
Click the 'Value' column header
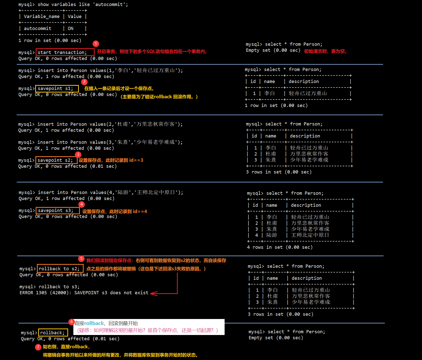(x=75, y=16)
